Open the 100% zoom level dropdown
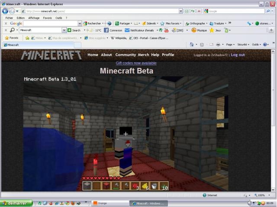Screen dimensions: 277x207 [x=269, y=195]
